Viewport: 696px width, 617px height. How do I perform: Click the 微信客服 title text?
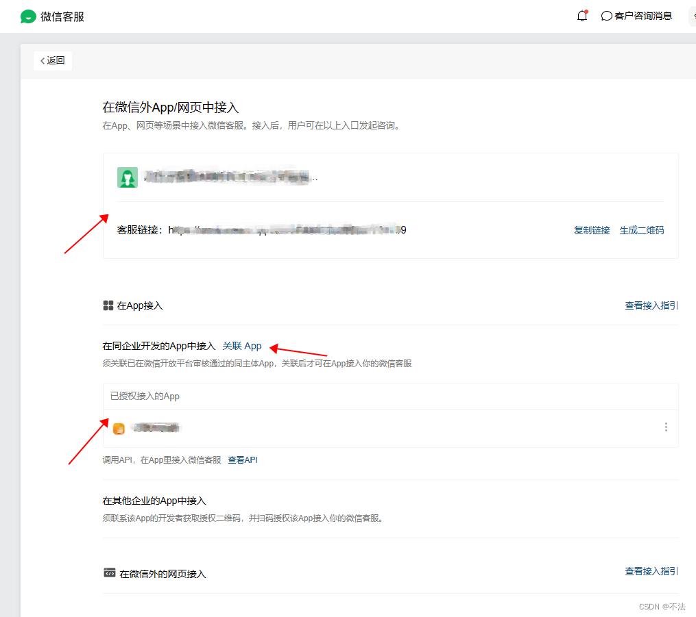[x=62, y=17]
